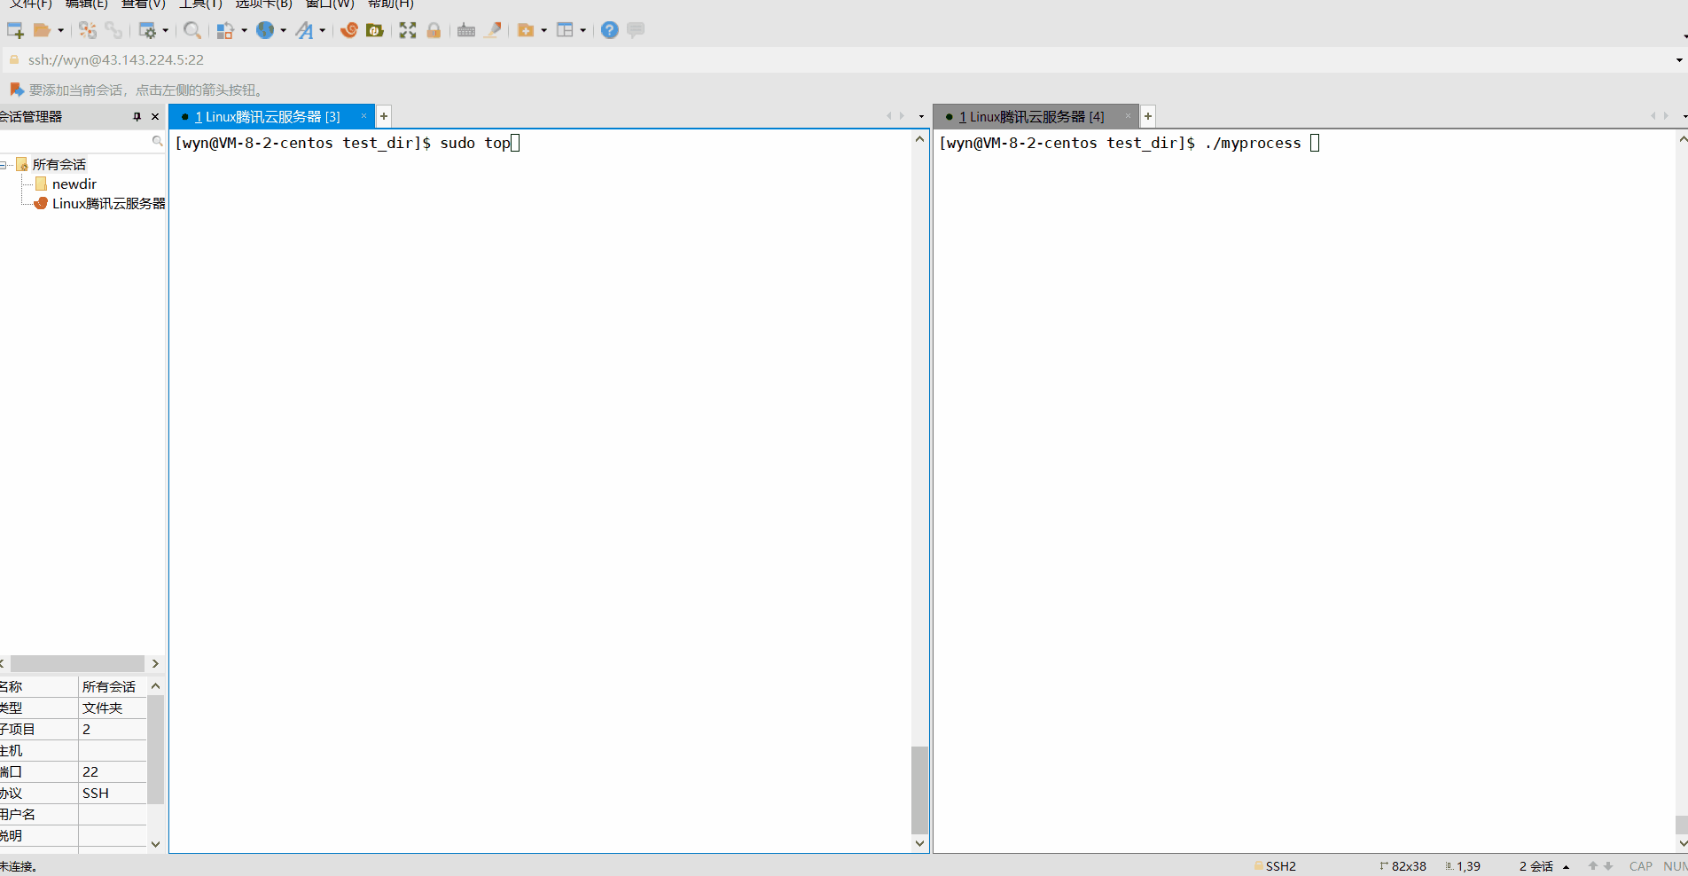Expand the color scheme dropdown arrow
Image resolution: width=1688 pixels, height=876 pixels.
coord(244,30)
